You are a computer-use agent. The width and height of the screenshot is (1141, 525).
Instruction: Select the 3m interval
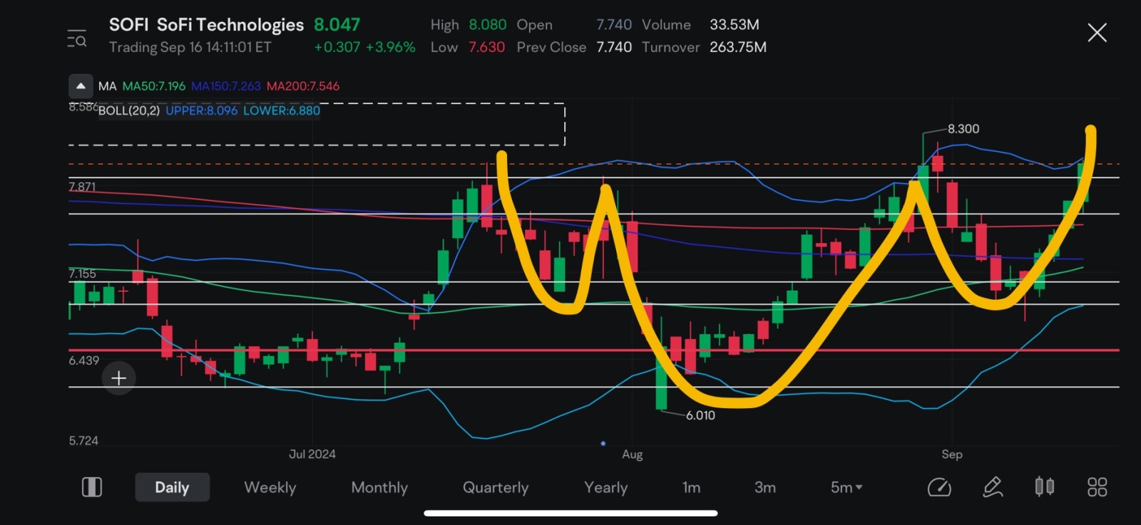[x=764, y=487]
